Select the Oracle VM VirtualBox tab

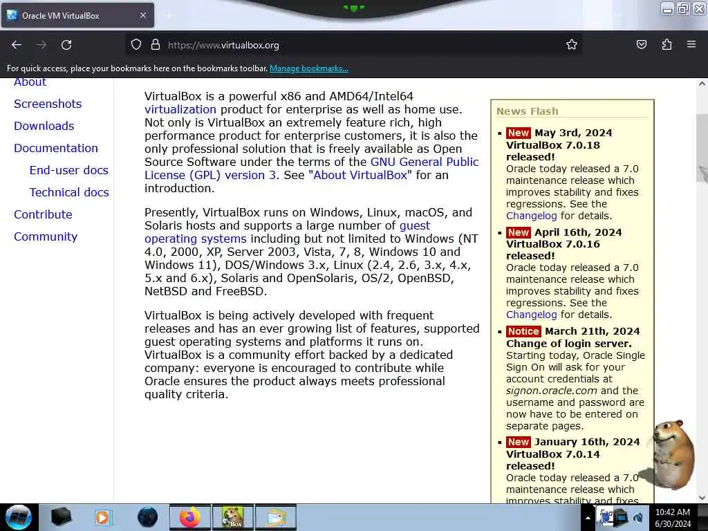click(77, 15)
